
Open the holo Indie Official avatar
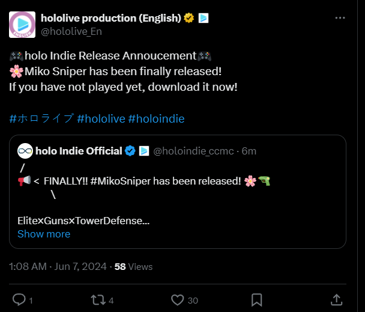tap(25, 151)
